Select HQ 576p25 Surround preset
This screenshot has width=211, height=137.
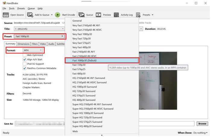(x=102, y=96)
